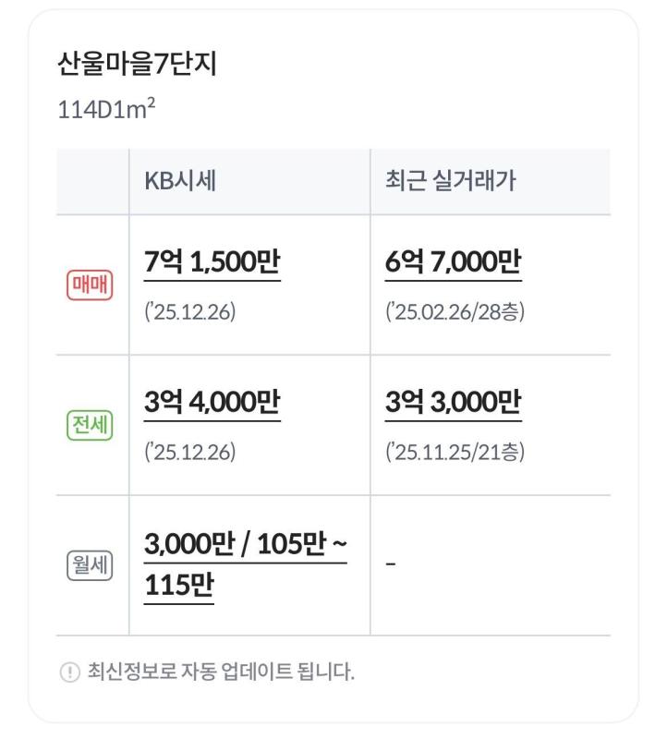Image resolution: width=667 pixels, height=739 pixels.
Task: Open 월세 price 3,000만 / 105만 link
Action: pos(246,543)
